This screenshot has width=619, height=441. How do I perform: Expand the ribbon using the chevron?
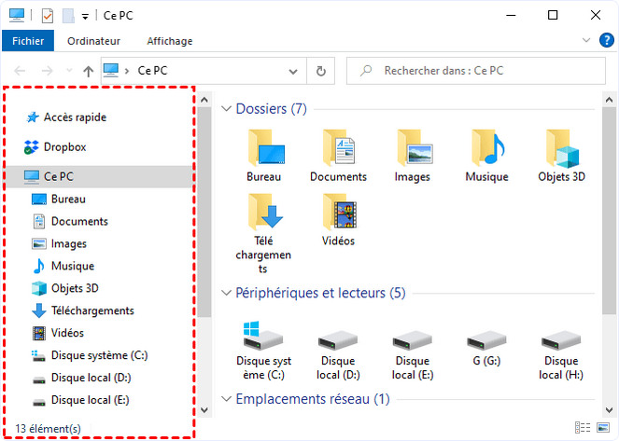coord(585,41)
